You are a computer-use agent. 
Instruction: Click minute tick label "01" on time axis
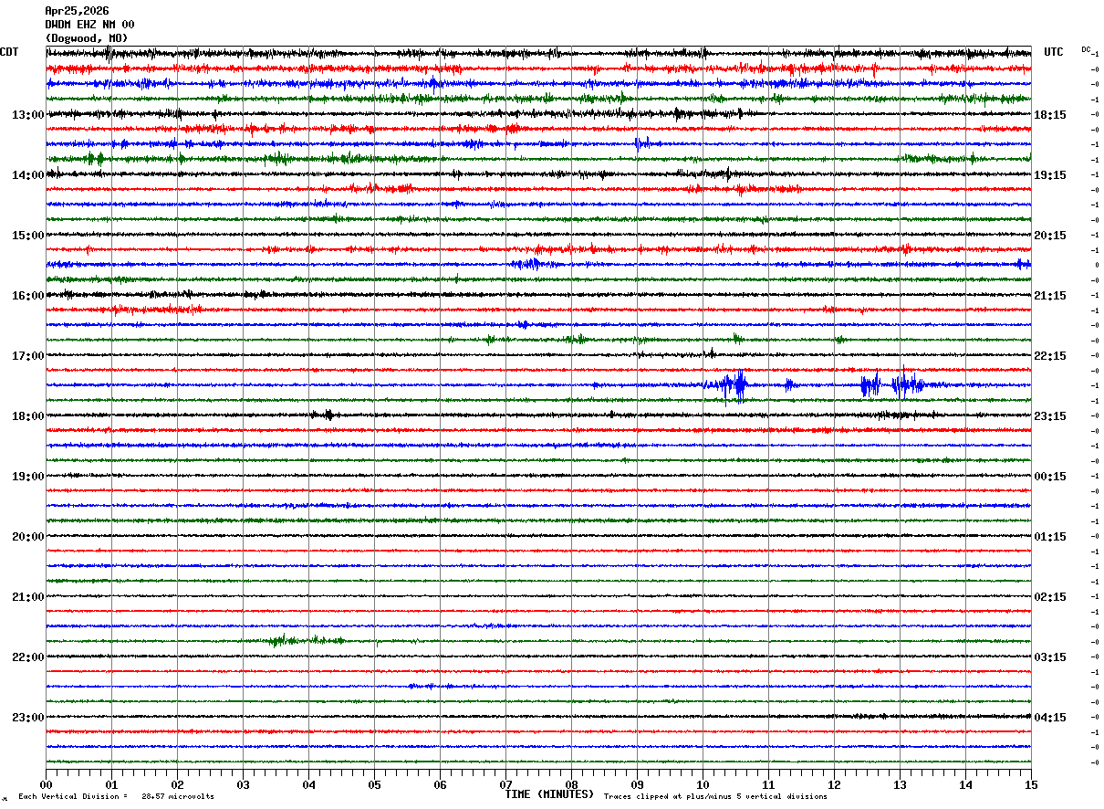click(x=111, y=785)
